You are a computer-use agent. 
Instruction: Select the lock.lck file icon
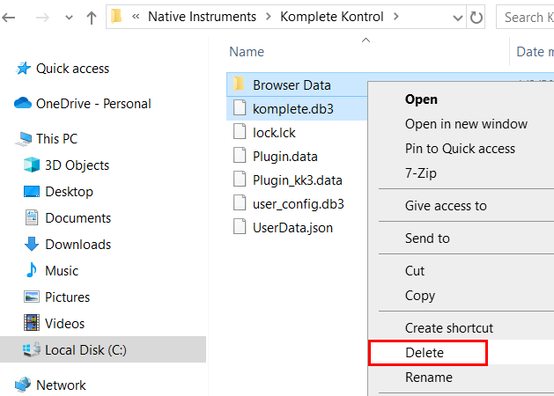239,132
